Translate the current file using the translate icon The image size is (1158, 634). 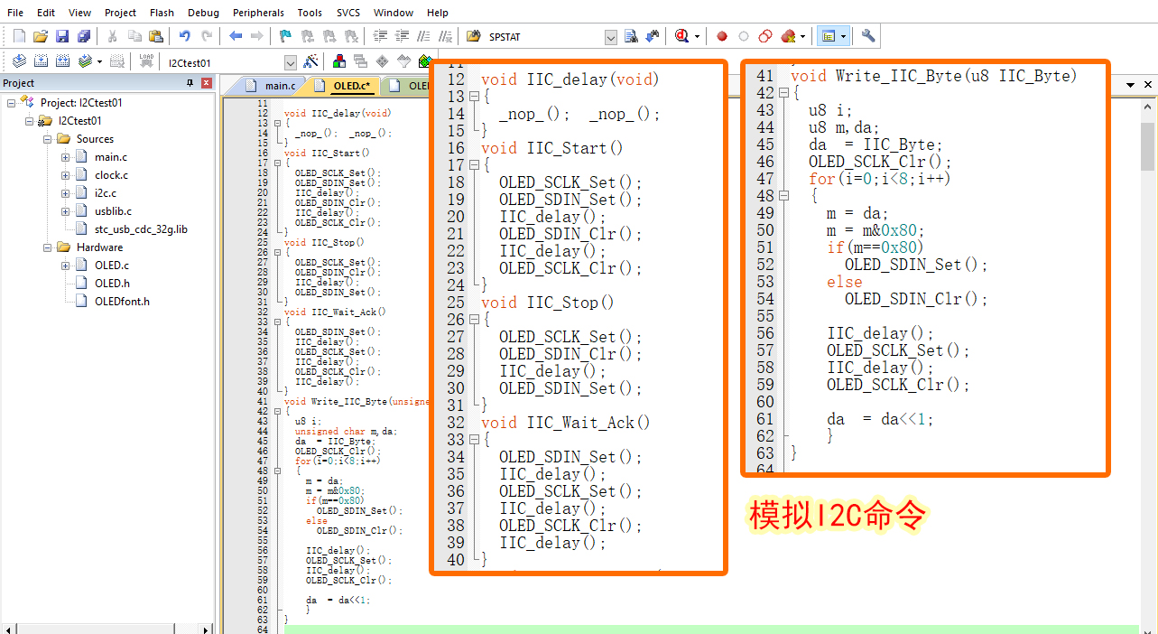point(19,61)
